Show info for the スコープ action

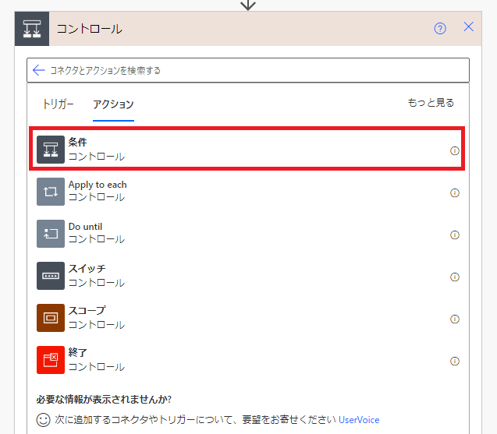[x=455, y=319]
